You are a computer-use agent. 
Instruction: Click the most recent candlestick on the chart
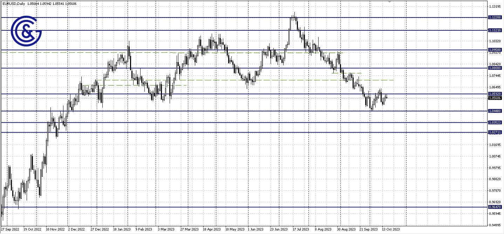pos(386,98)
